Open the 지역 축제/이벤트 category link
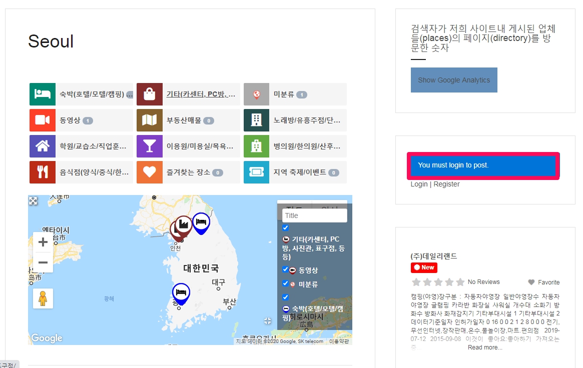583x368 pixels. [x=300, y=172]
